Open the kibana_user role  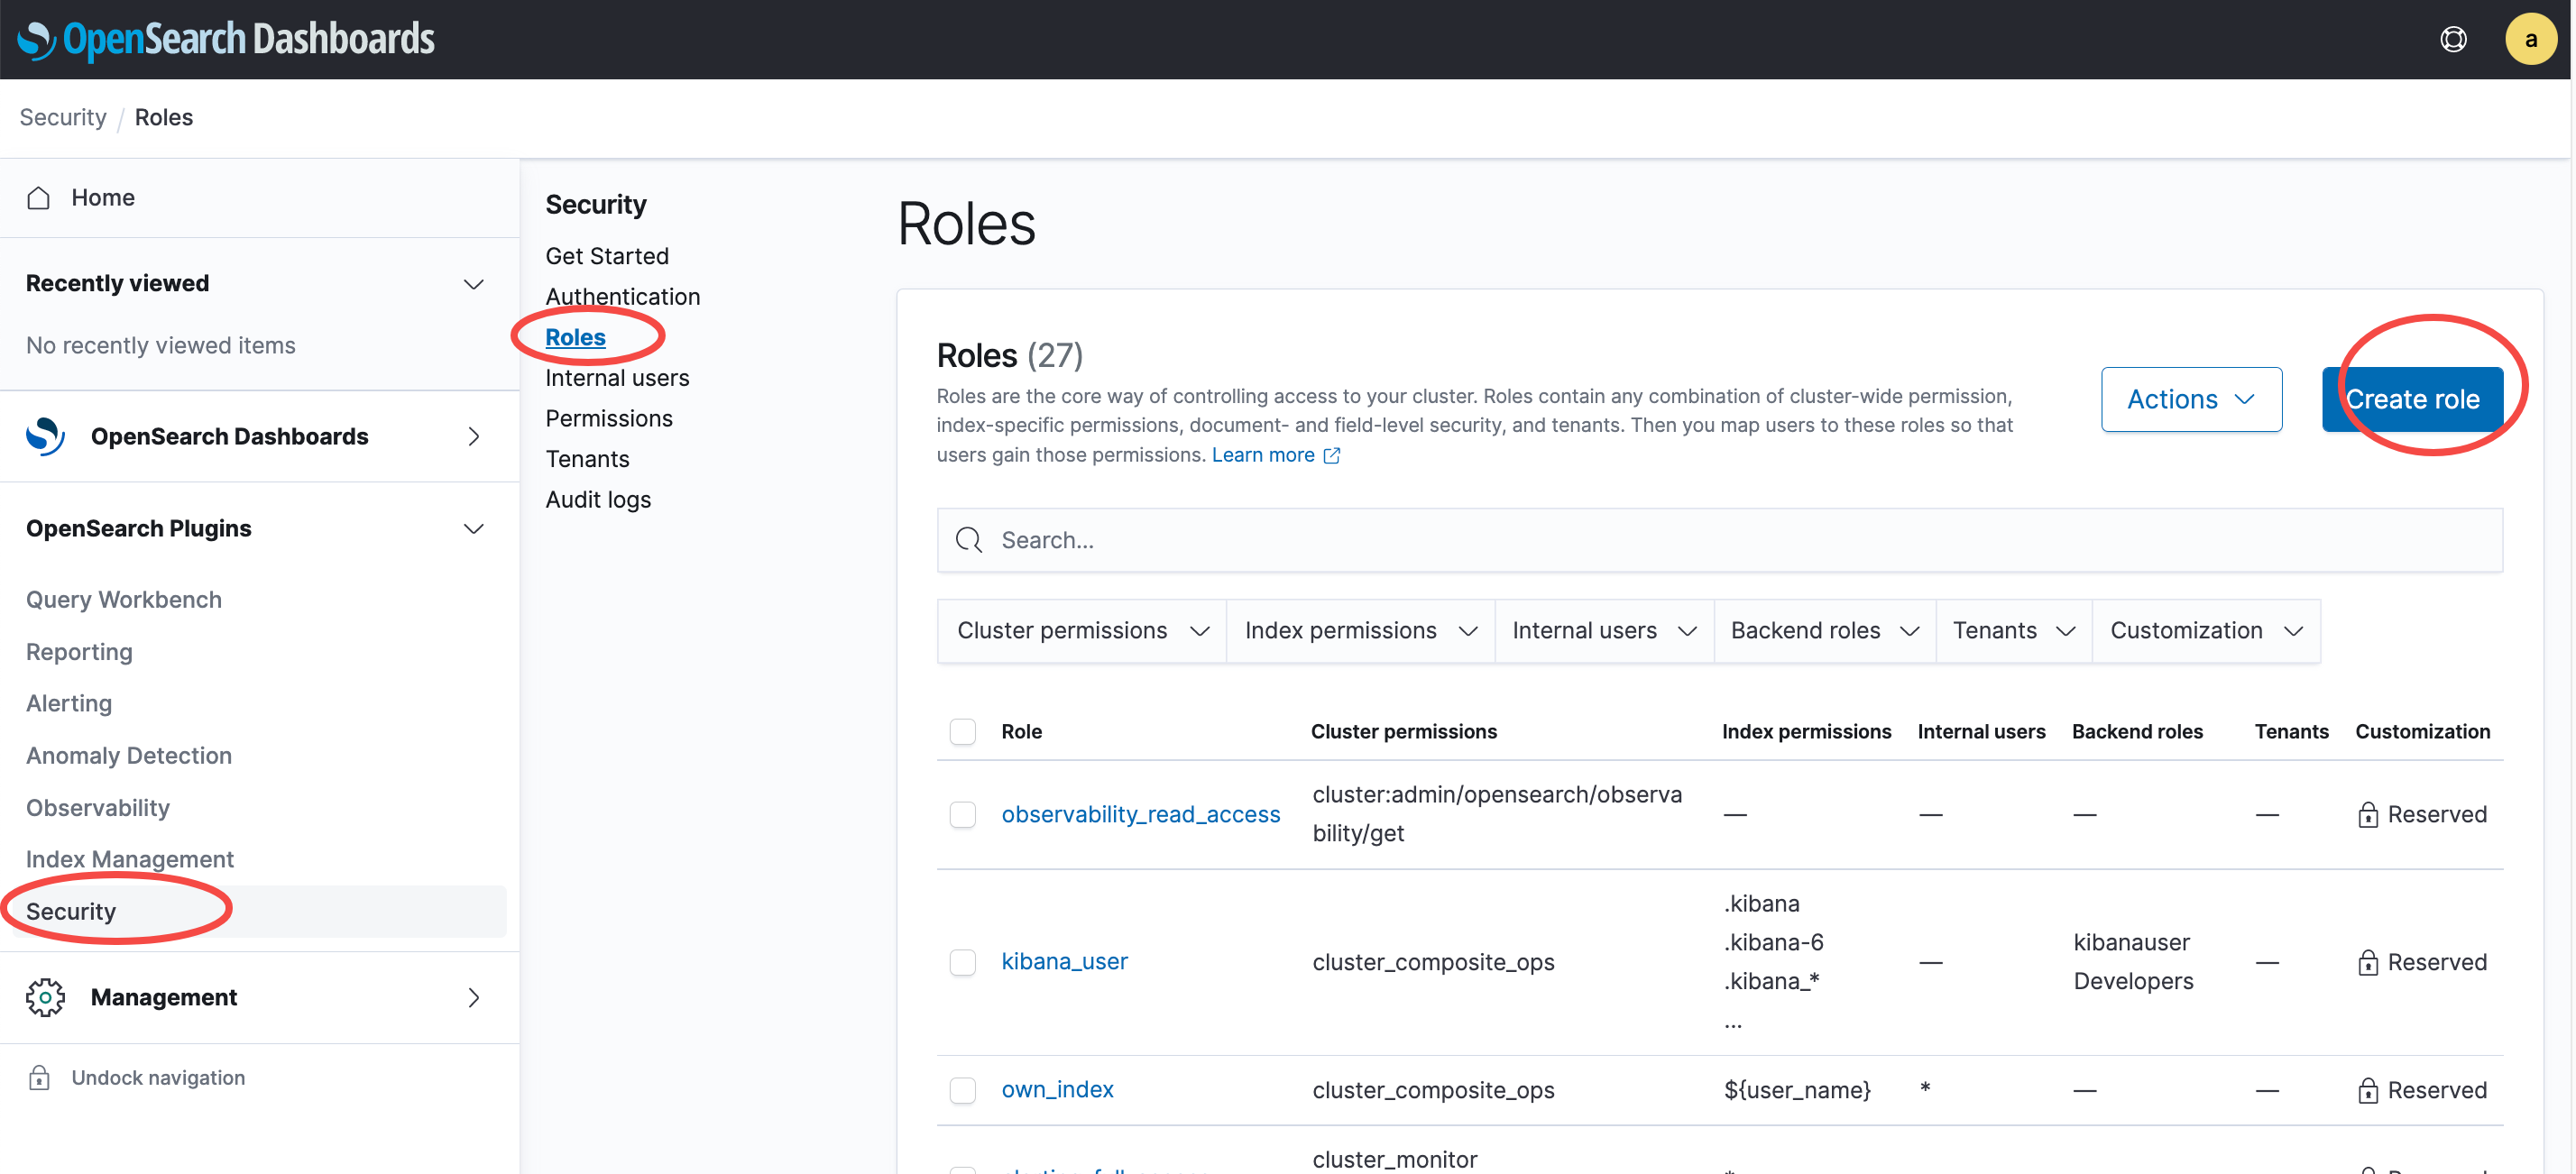(1064, 961)
